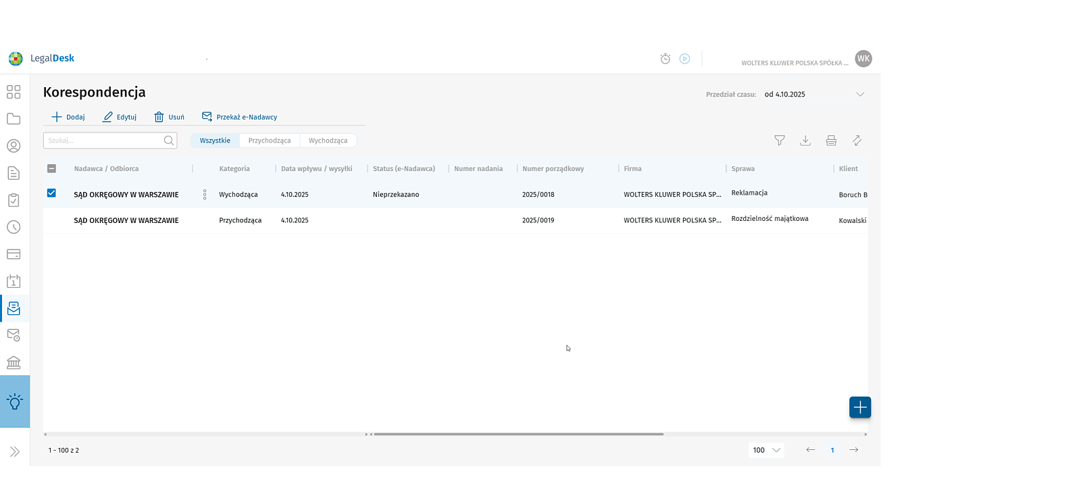Open the calendar icon in sidebar

coord(14,281)
